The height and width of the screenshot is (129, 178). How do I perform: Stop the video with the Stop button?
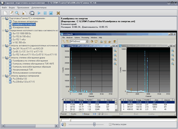51,13
